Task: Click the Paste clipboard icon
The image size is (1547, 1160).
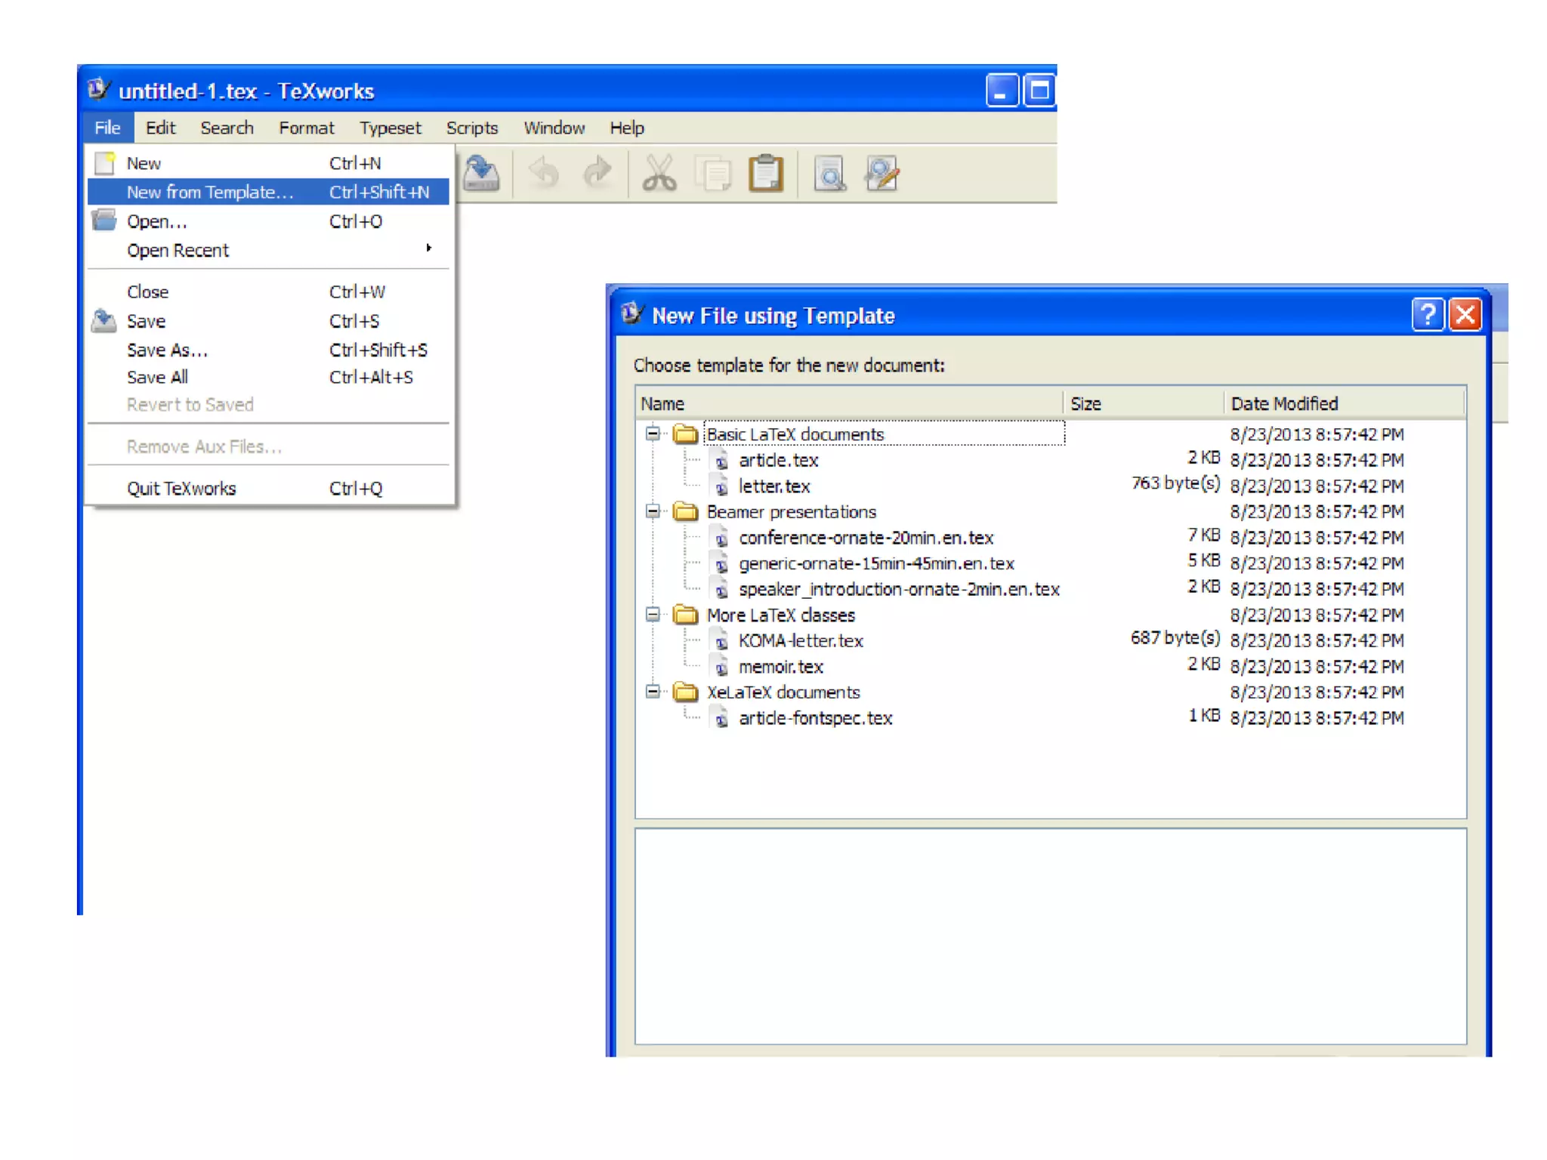Action: [765, 174]
